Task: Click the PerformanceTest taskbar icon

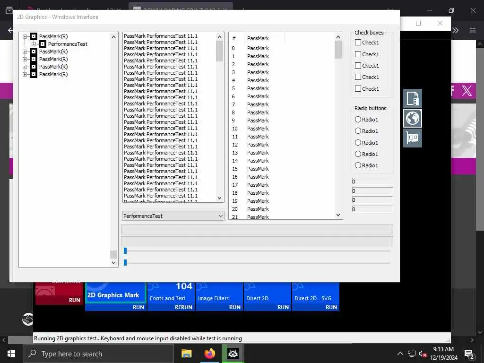Action: tap(233, 354)
